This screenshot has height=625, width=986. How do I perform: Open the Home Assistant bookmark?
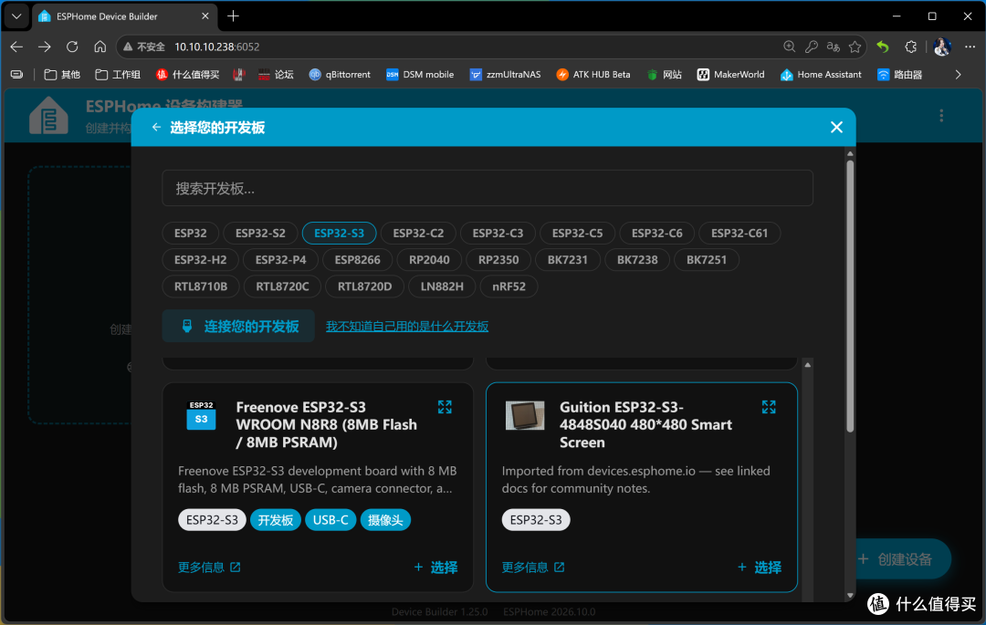821,75
